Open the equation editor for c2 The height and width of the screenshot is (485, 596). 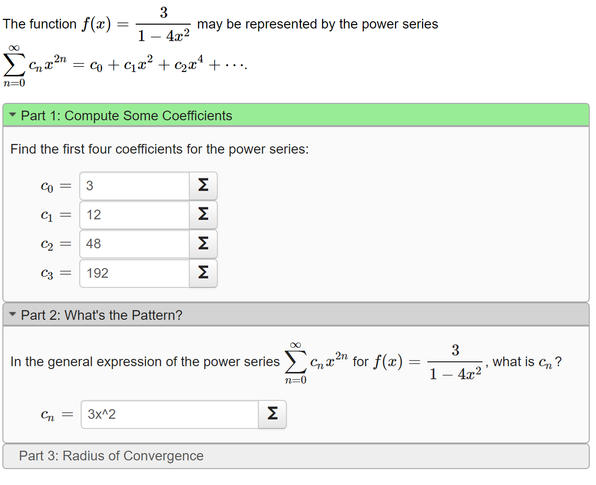tap(203, 244)
